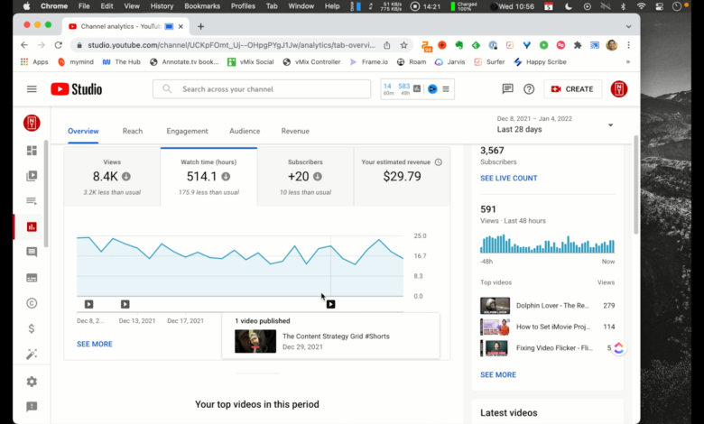The image size is (704, 424).
Task: Click the CREATE button
Action: pyautogui.click(x=572, y=88)
